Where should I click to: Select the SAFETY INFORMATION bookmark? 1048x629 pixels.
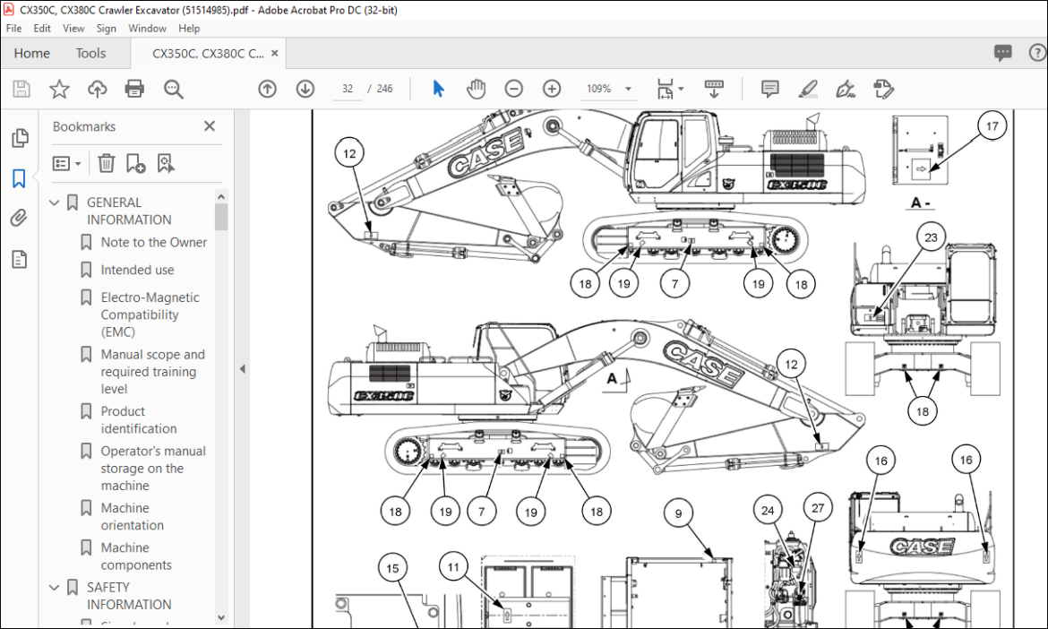(128, 596)
